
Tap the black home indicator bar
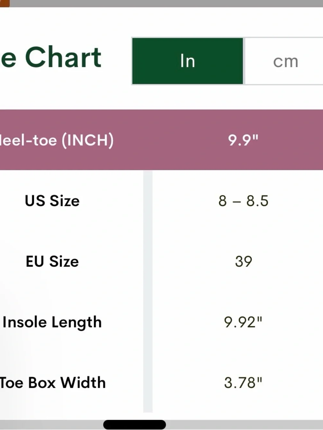(x=135, y=425)
